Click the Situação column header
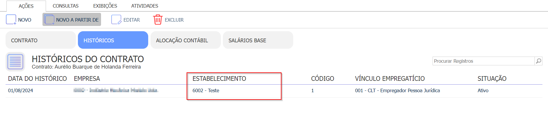The width and height of the screenshot is (548, 124). 492,78
